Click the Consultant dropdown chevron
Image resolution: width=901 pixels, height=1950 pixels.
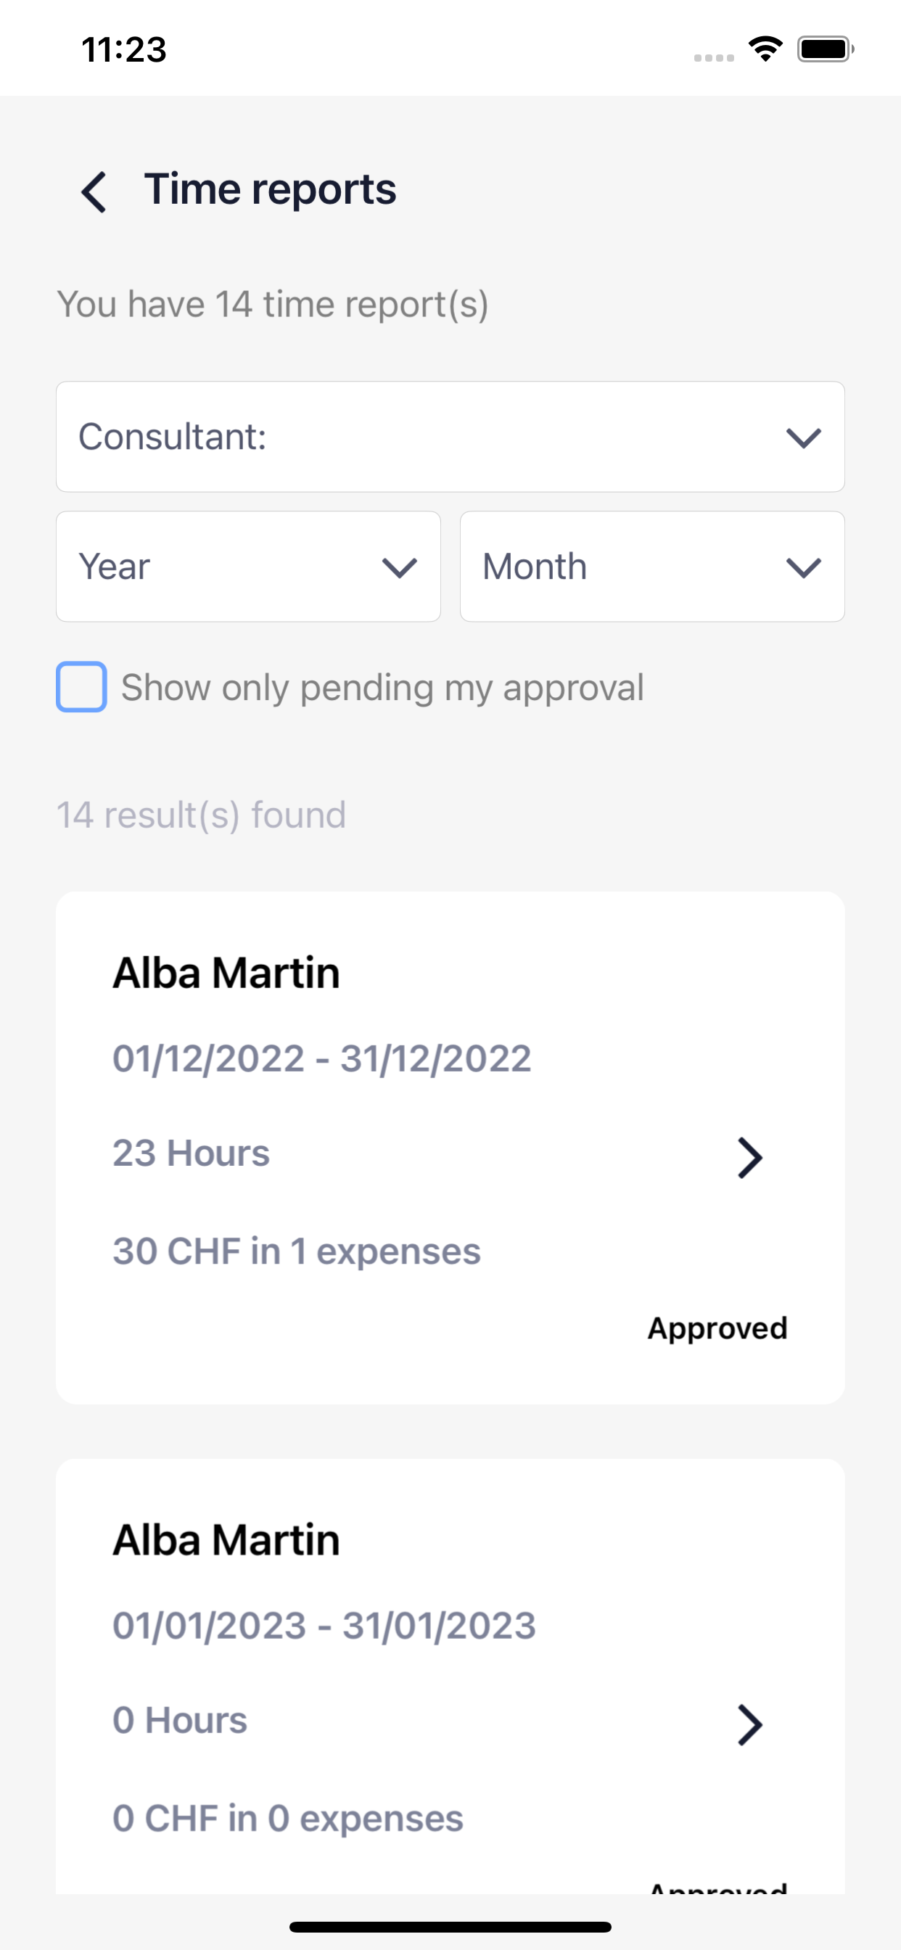point(803,437)
